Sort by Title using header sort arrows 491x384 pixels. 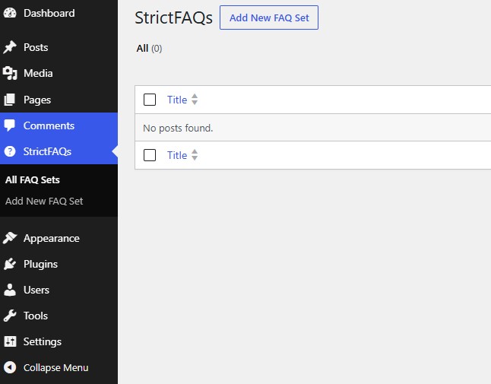tap(195, 100)
